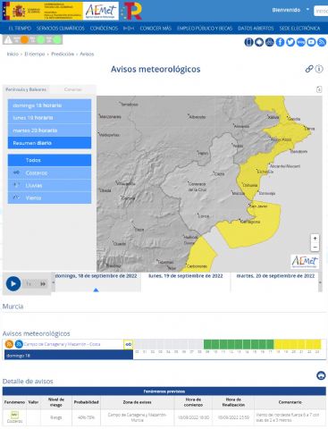Open the Conózcanos menu

(104, 29)
